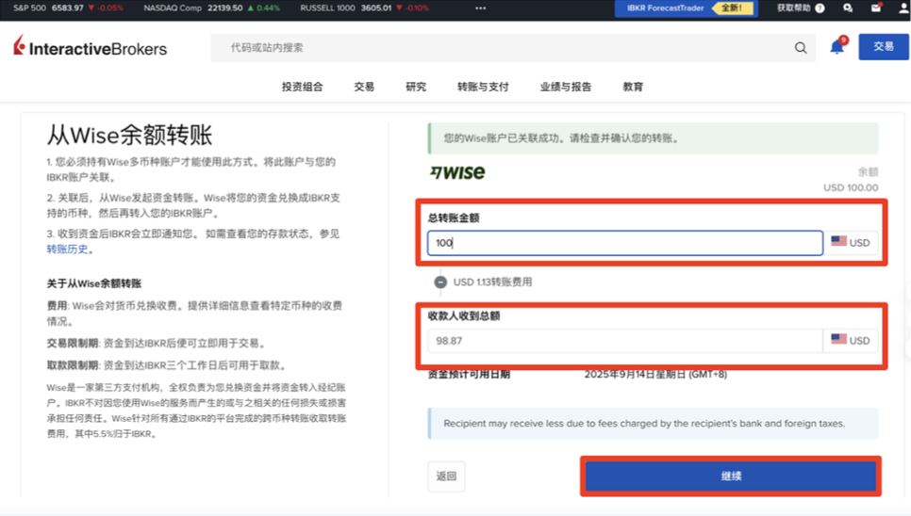Click the Interactive Brokers logo
This screenshot has width=911, height=516.
coord(90,47)
